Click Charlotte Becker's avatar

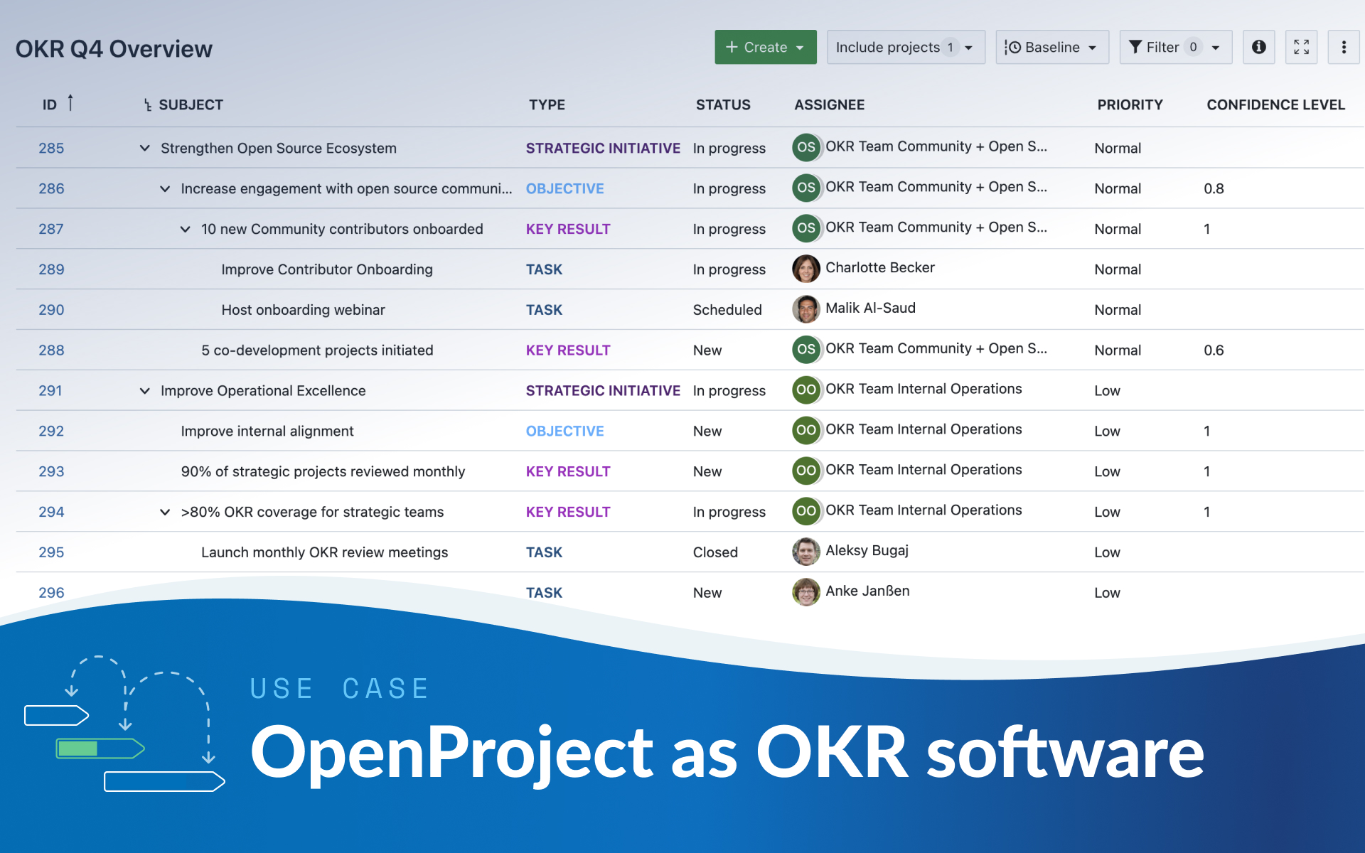806,269
